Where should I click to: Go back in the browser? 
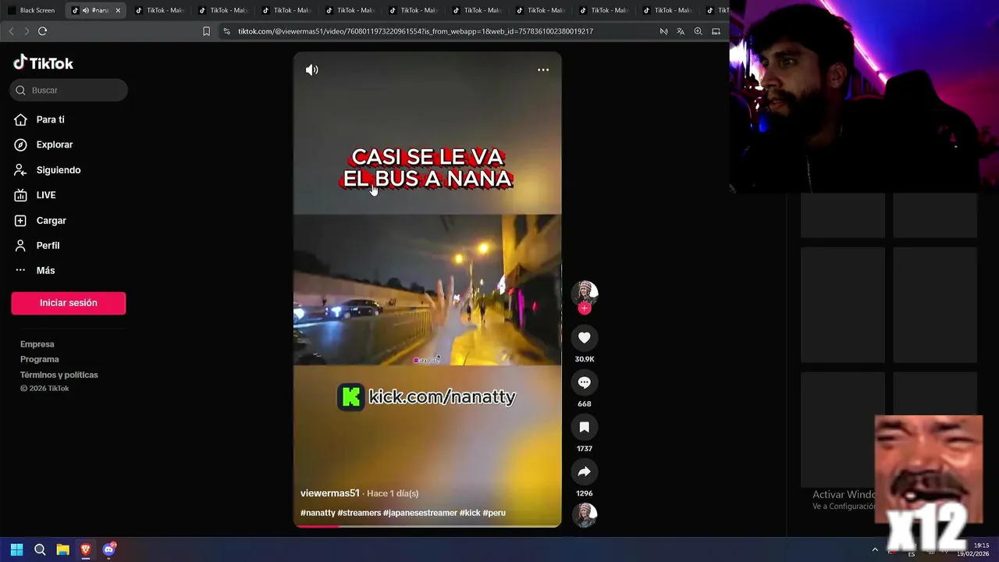tap(11, 31)
